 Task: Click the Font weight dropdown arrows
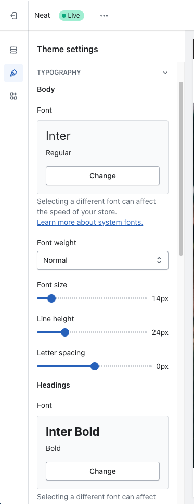(159, 260)
